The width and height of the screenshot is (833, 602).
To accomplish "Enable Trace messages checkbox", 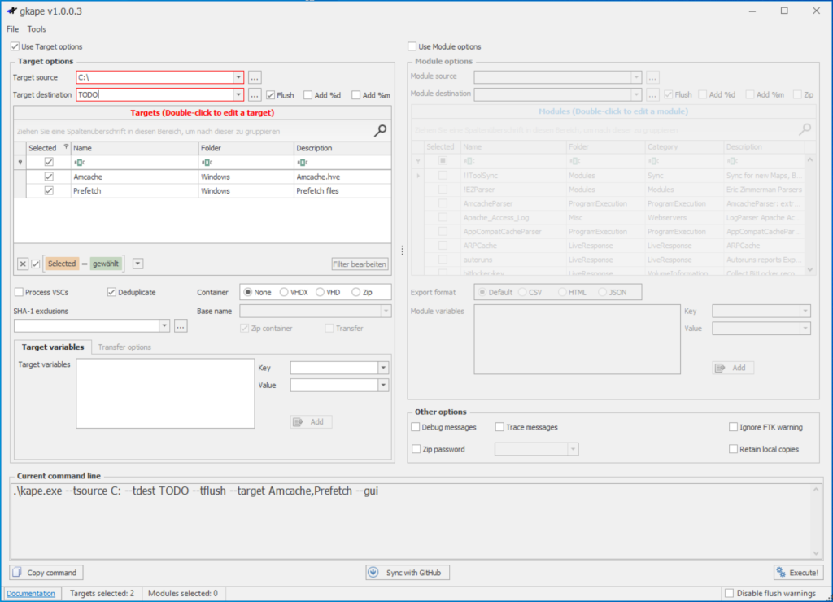I will (499, 426).
